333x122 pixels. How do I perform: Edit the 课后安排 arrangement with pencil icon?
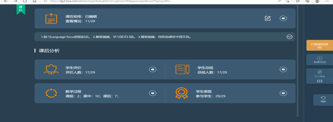coord(268,18)
